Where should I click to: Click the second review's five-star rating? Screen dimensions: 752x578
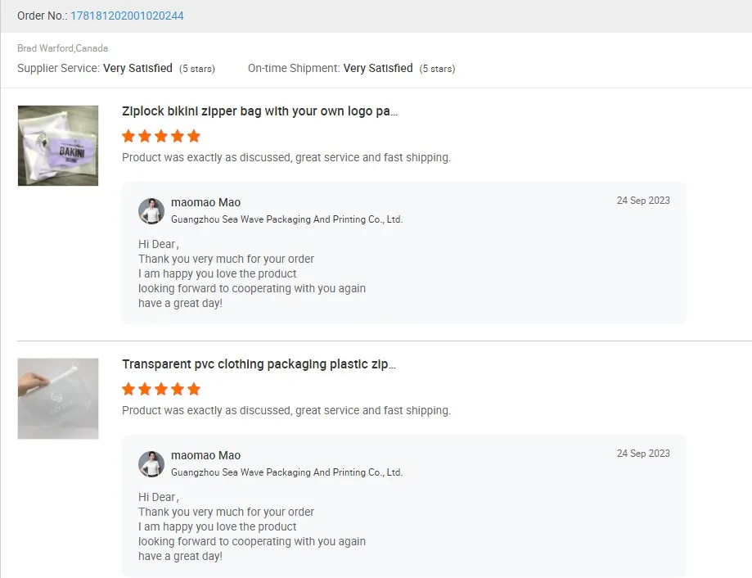(161, 389)
